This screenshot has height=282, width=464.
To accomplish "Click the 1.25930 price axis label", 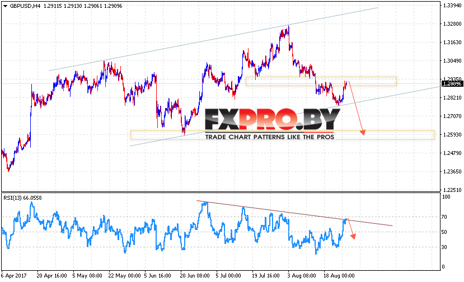I will 452,135.
